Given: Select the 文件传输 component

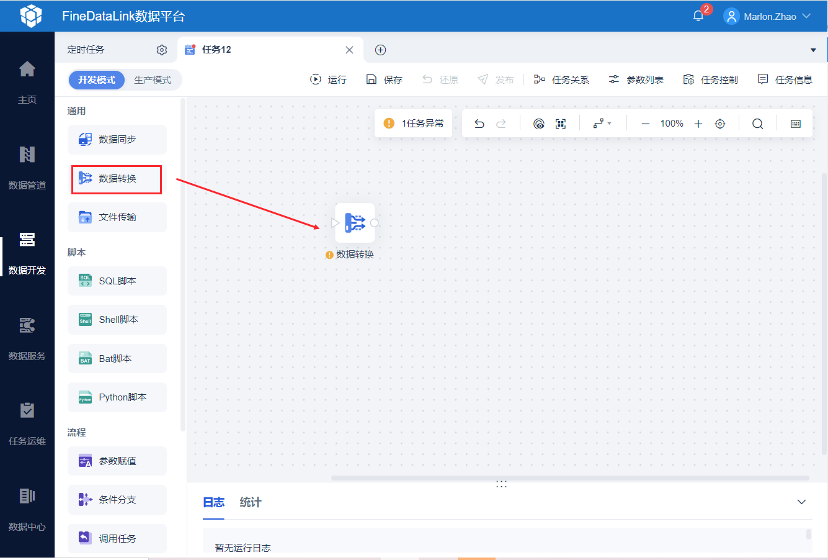Looking at the screenshot, I should pyautogui.click(x=117, y=217).
